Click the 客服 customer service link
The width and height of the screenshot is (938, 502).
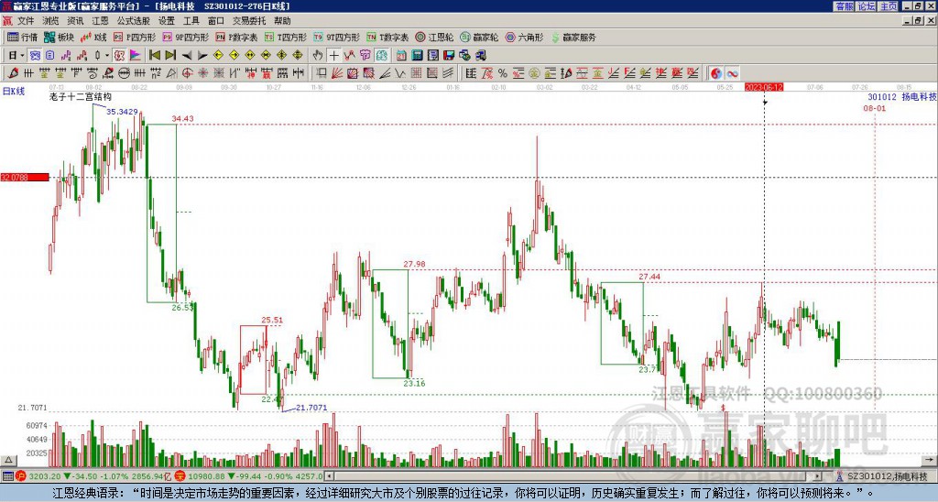coord(844,6)
